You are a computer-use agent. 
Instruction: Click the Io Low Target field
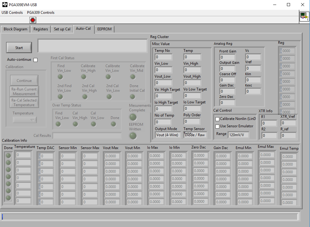coord(192,109)
